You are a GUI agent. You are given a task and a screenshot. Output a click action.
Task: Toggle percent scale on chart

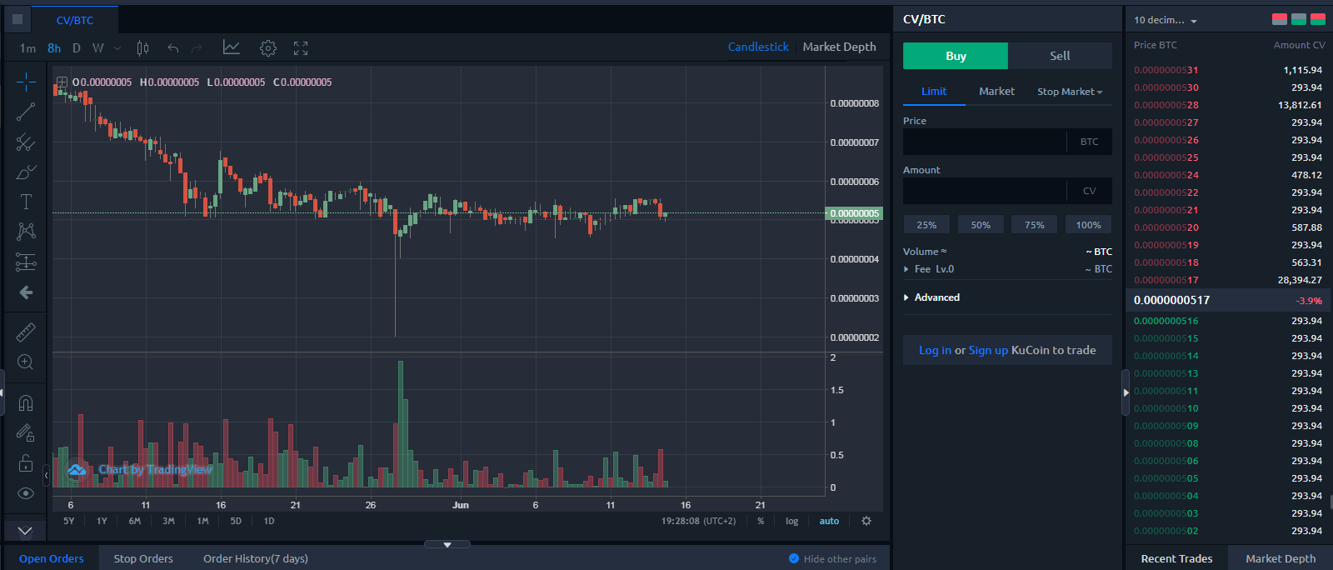click(761, 521)
